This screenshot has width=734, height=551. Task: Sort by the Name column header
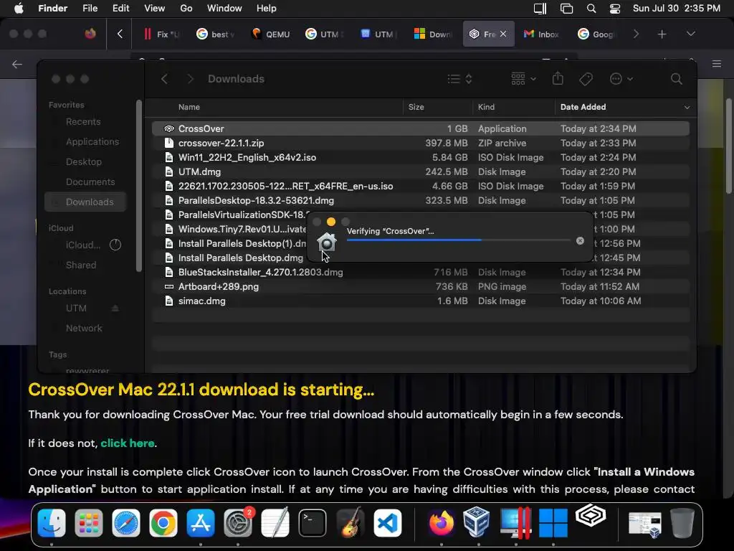pyautogui.click(x=189, y=108)
